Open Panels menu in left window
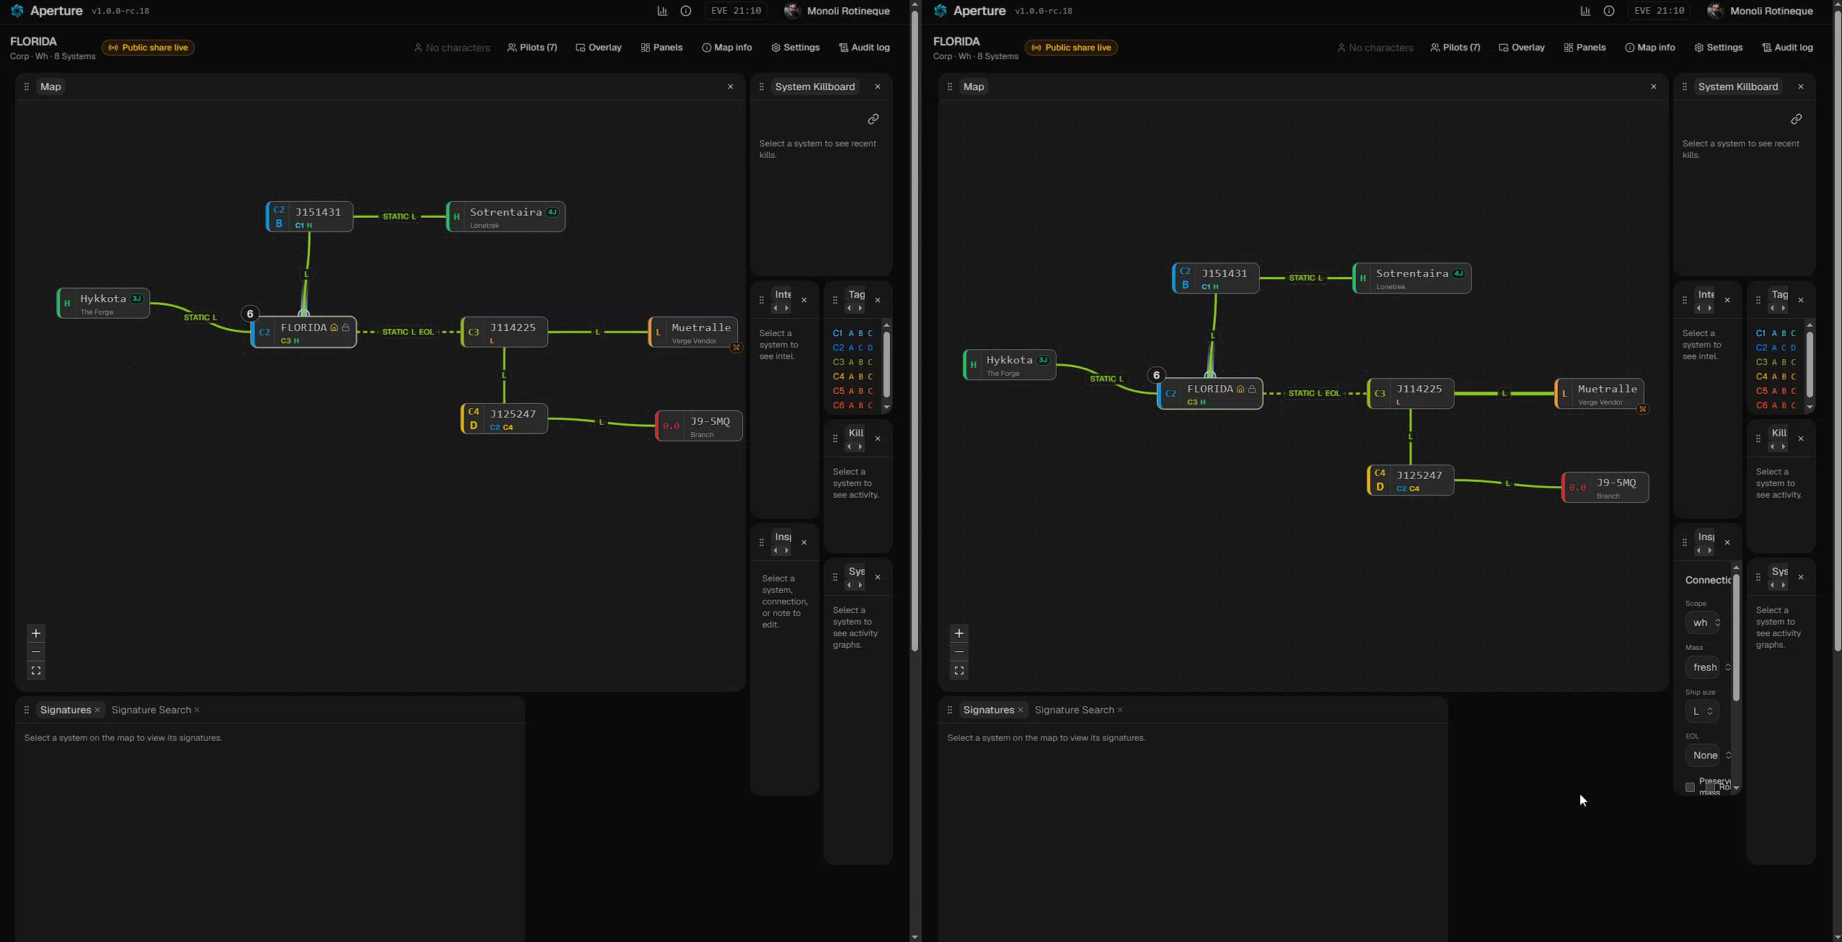1842x942 pixels. (x=661, y=48)
